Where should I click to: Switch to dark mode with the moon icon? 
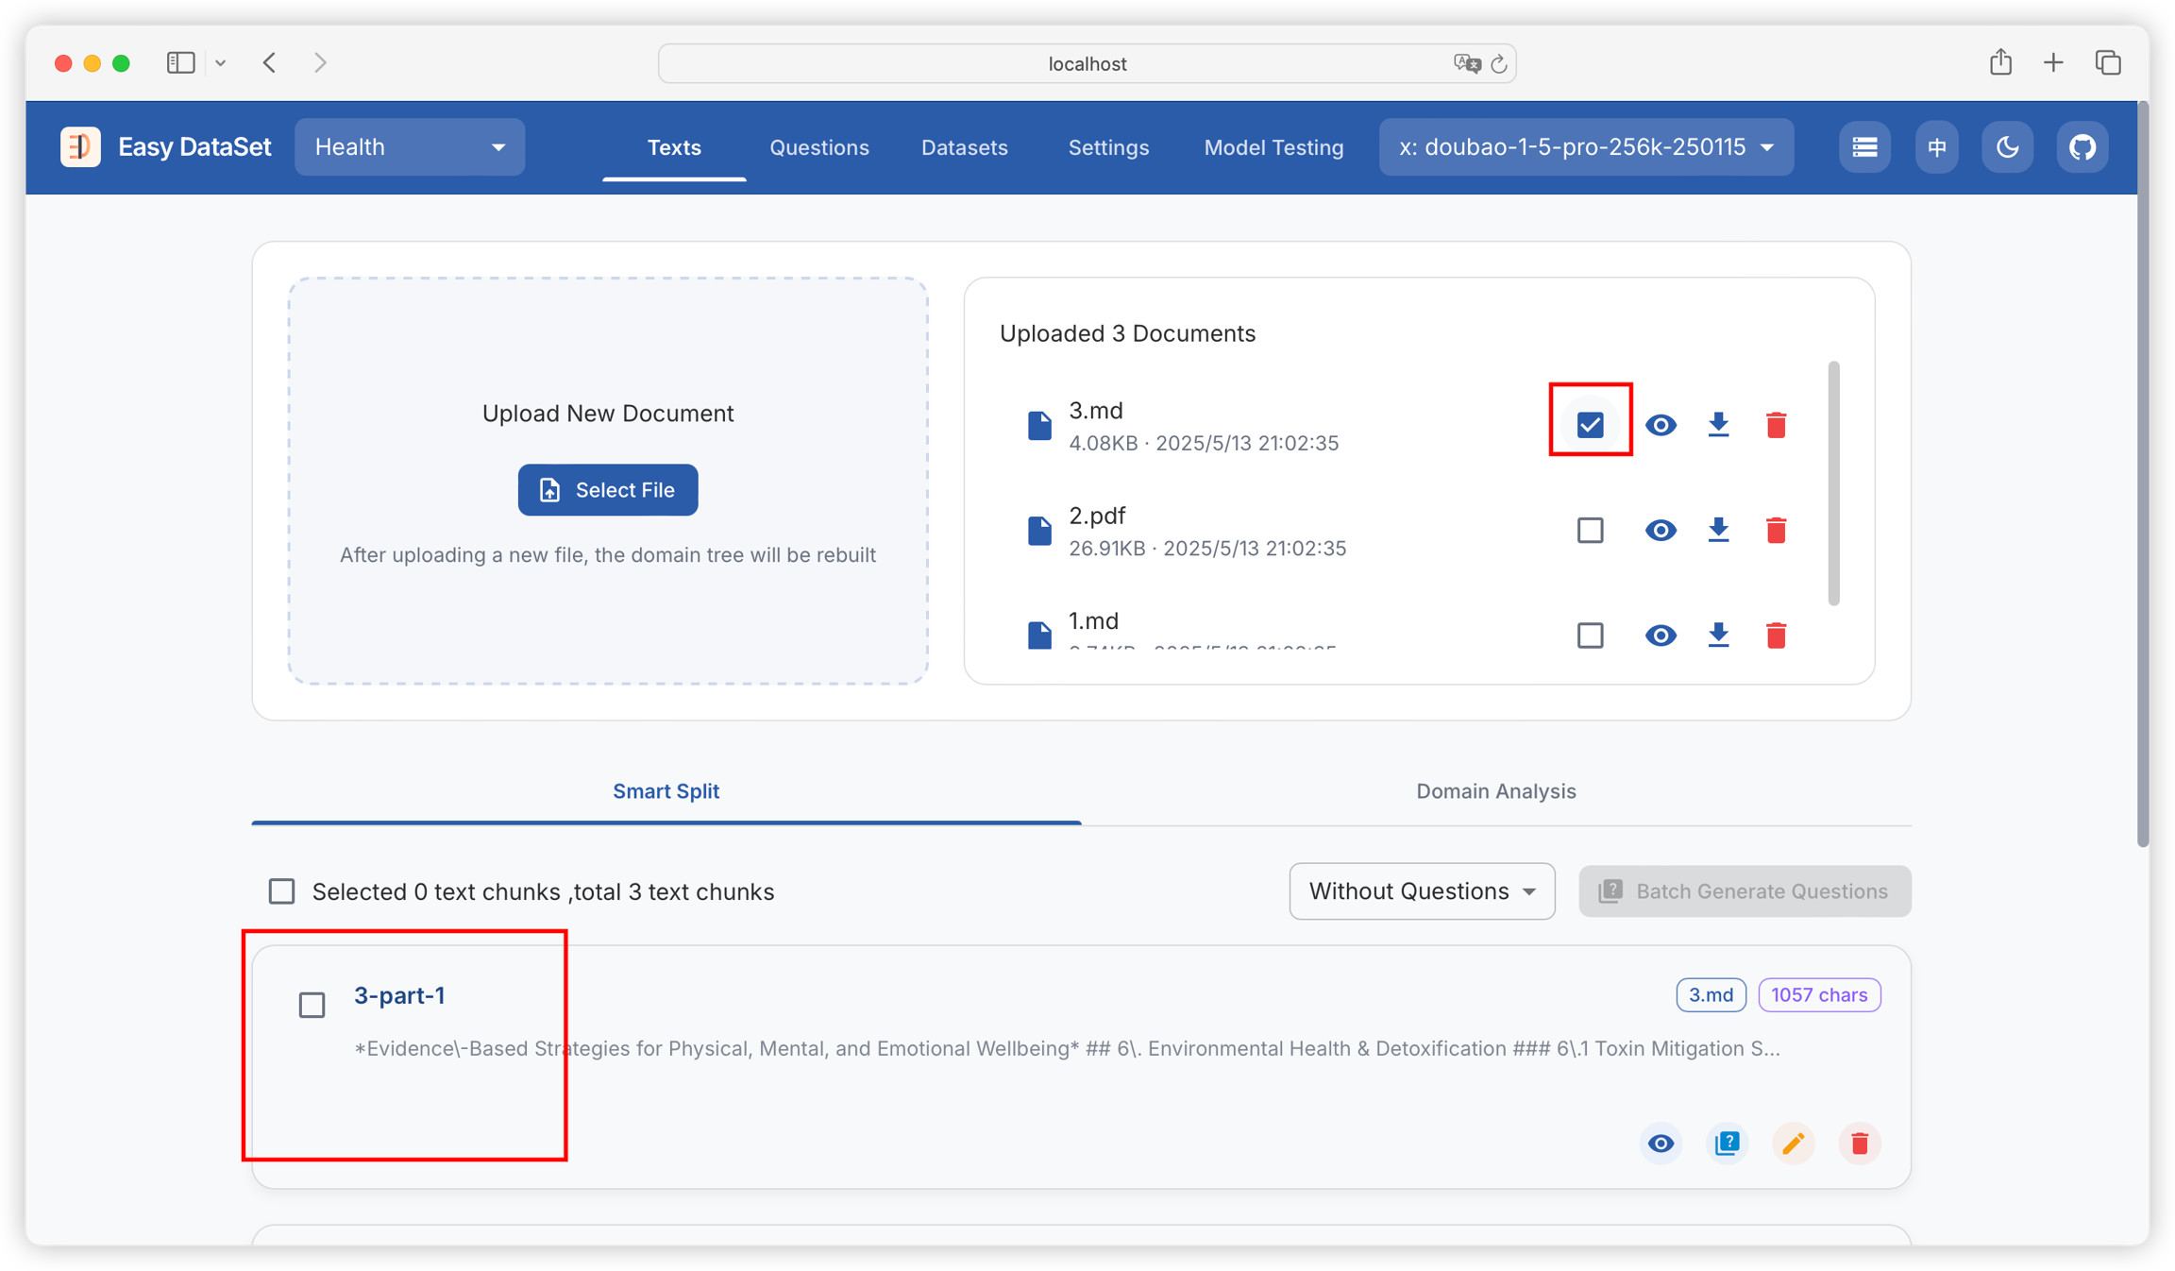2007,147
